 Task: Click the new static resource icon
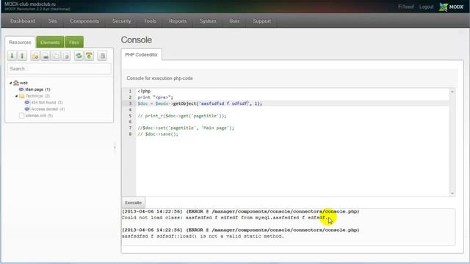click(x=66, y=56)
